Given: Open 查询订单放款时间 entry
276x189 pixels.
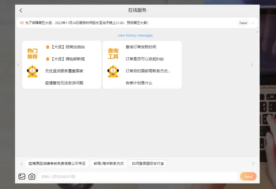Looking at the screenshot, I should (141, 47).
